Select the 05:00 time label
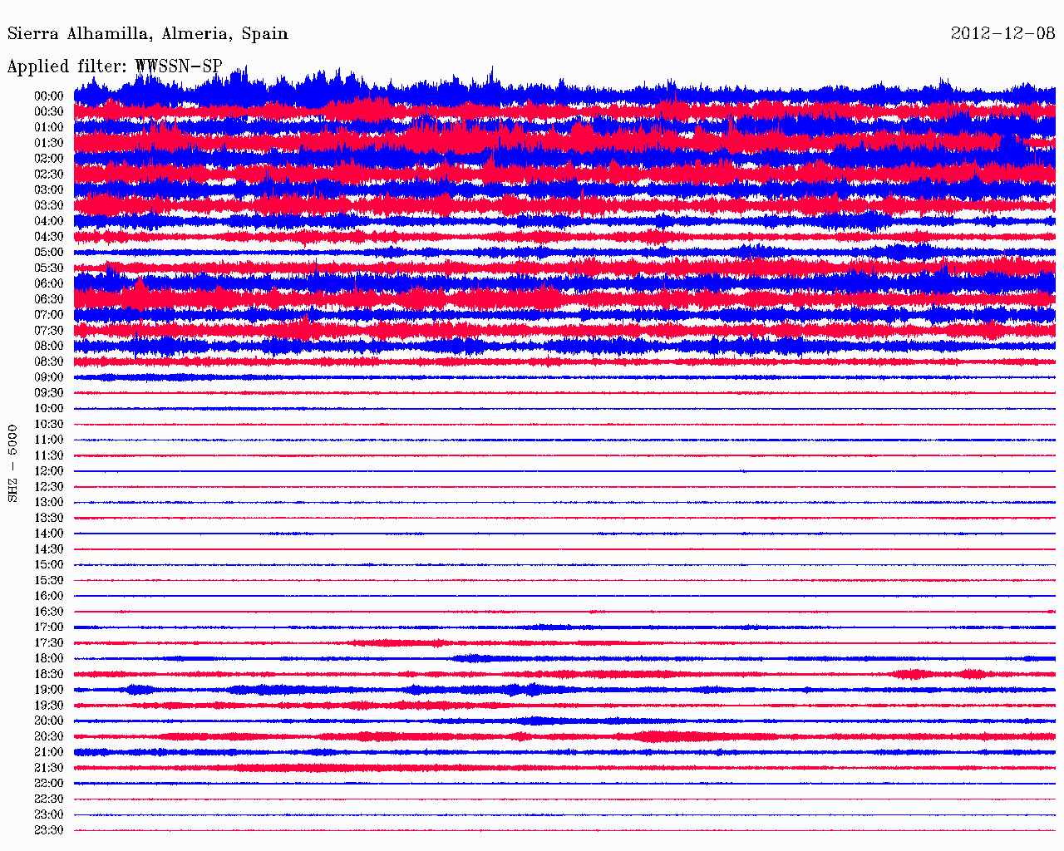1064x851 pixels. click(49, 253)
